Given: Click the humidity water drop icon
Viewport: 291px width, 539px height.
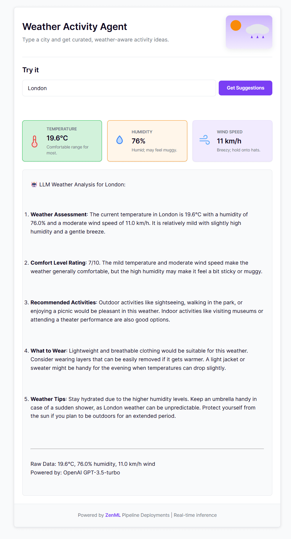Looking at the screenshot, I should 119,140.
